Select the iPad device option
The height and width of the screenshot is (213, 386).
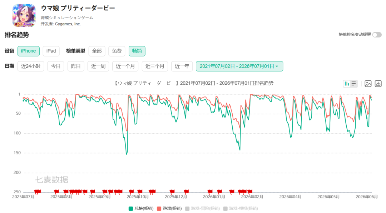51,51
